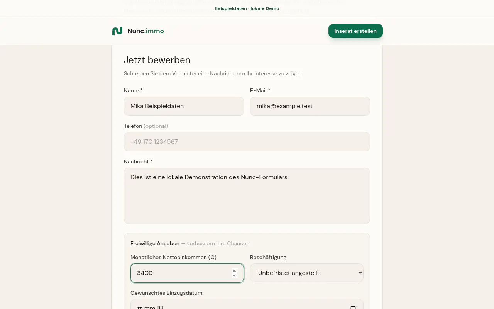Click the 'Nachricht *' label
Image resolution: width=494 pixels, height=309 pixels.
coord(138,161)
